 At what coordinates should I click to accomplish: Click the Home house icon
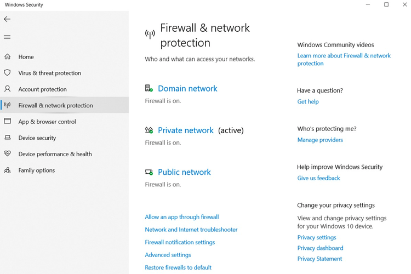[7, 57]
